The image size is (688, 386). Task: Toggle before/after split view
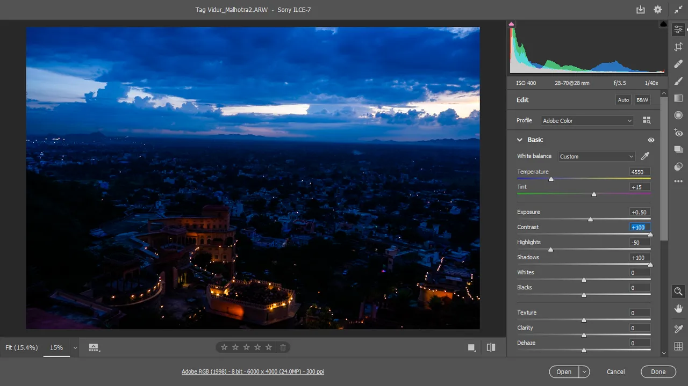491,347
